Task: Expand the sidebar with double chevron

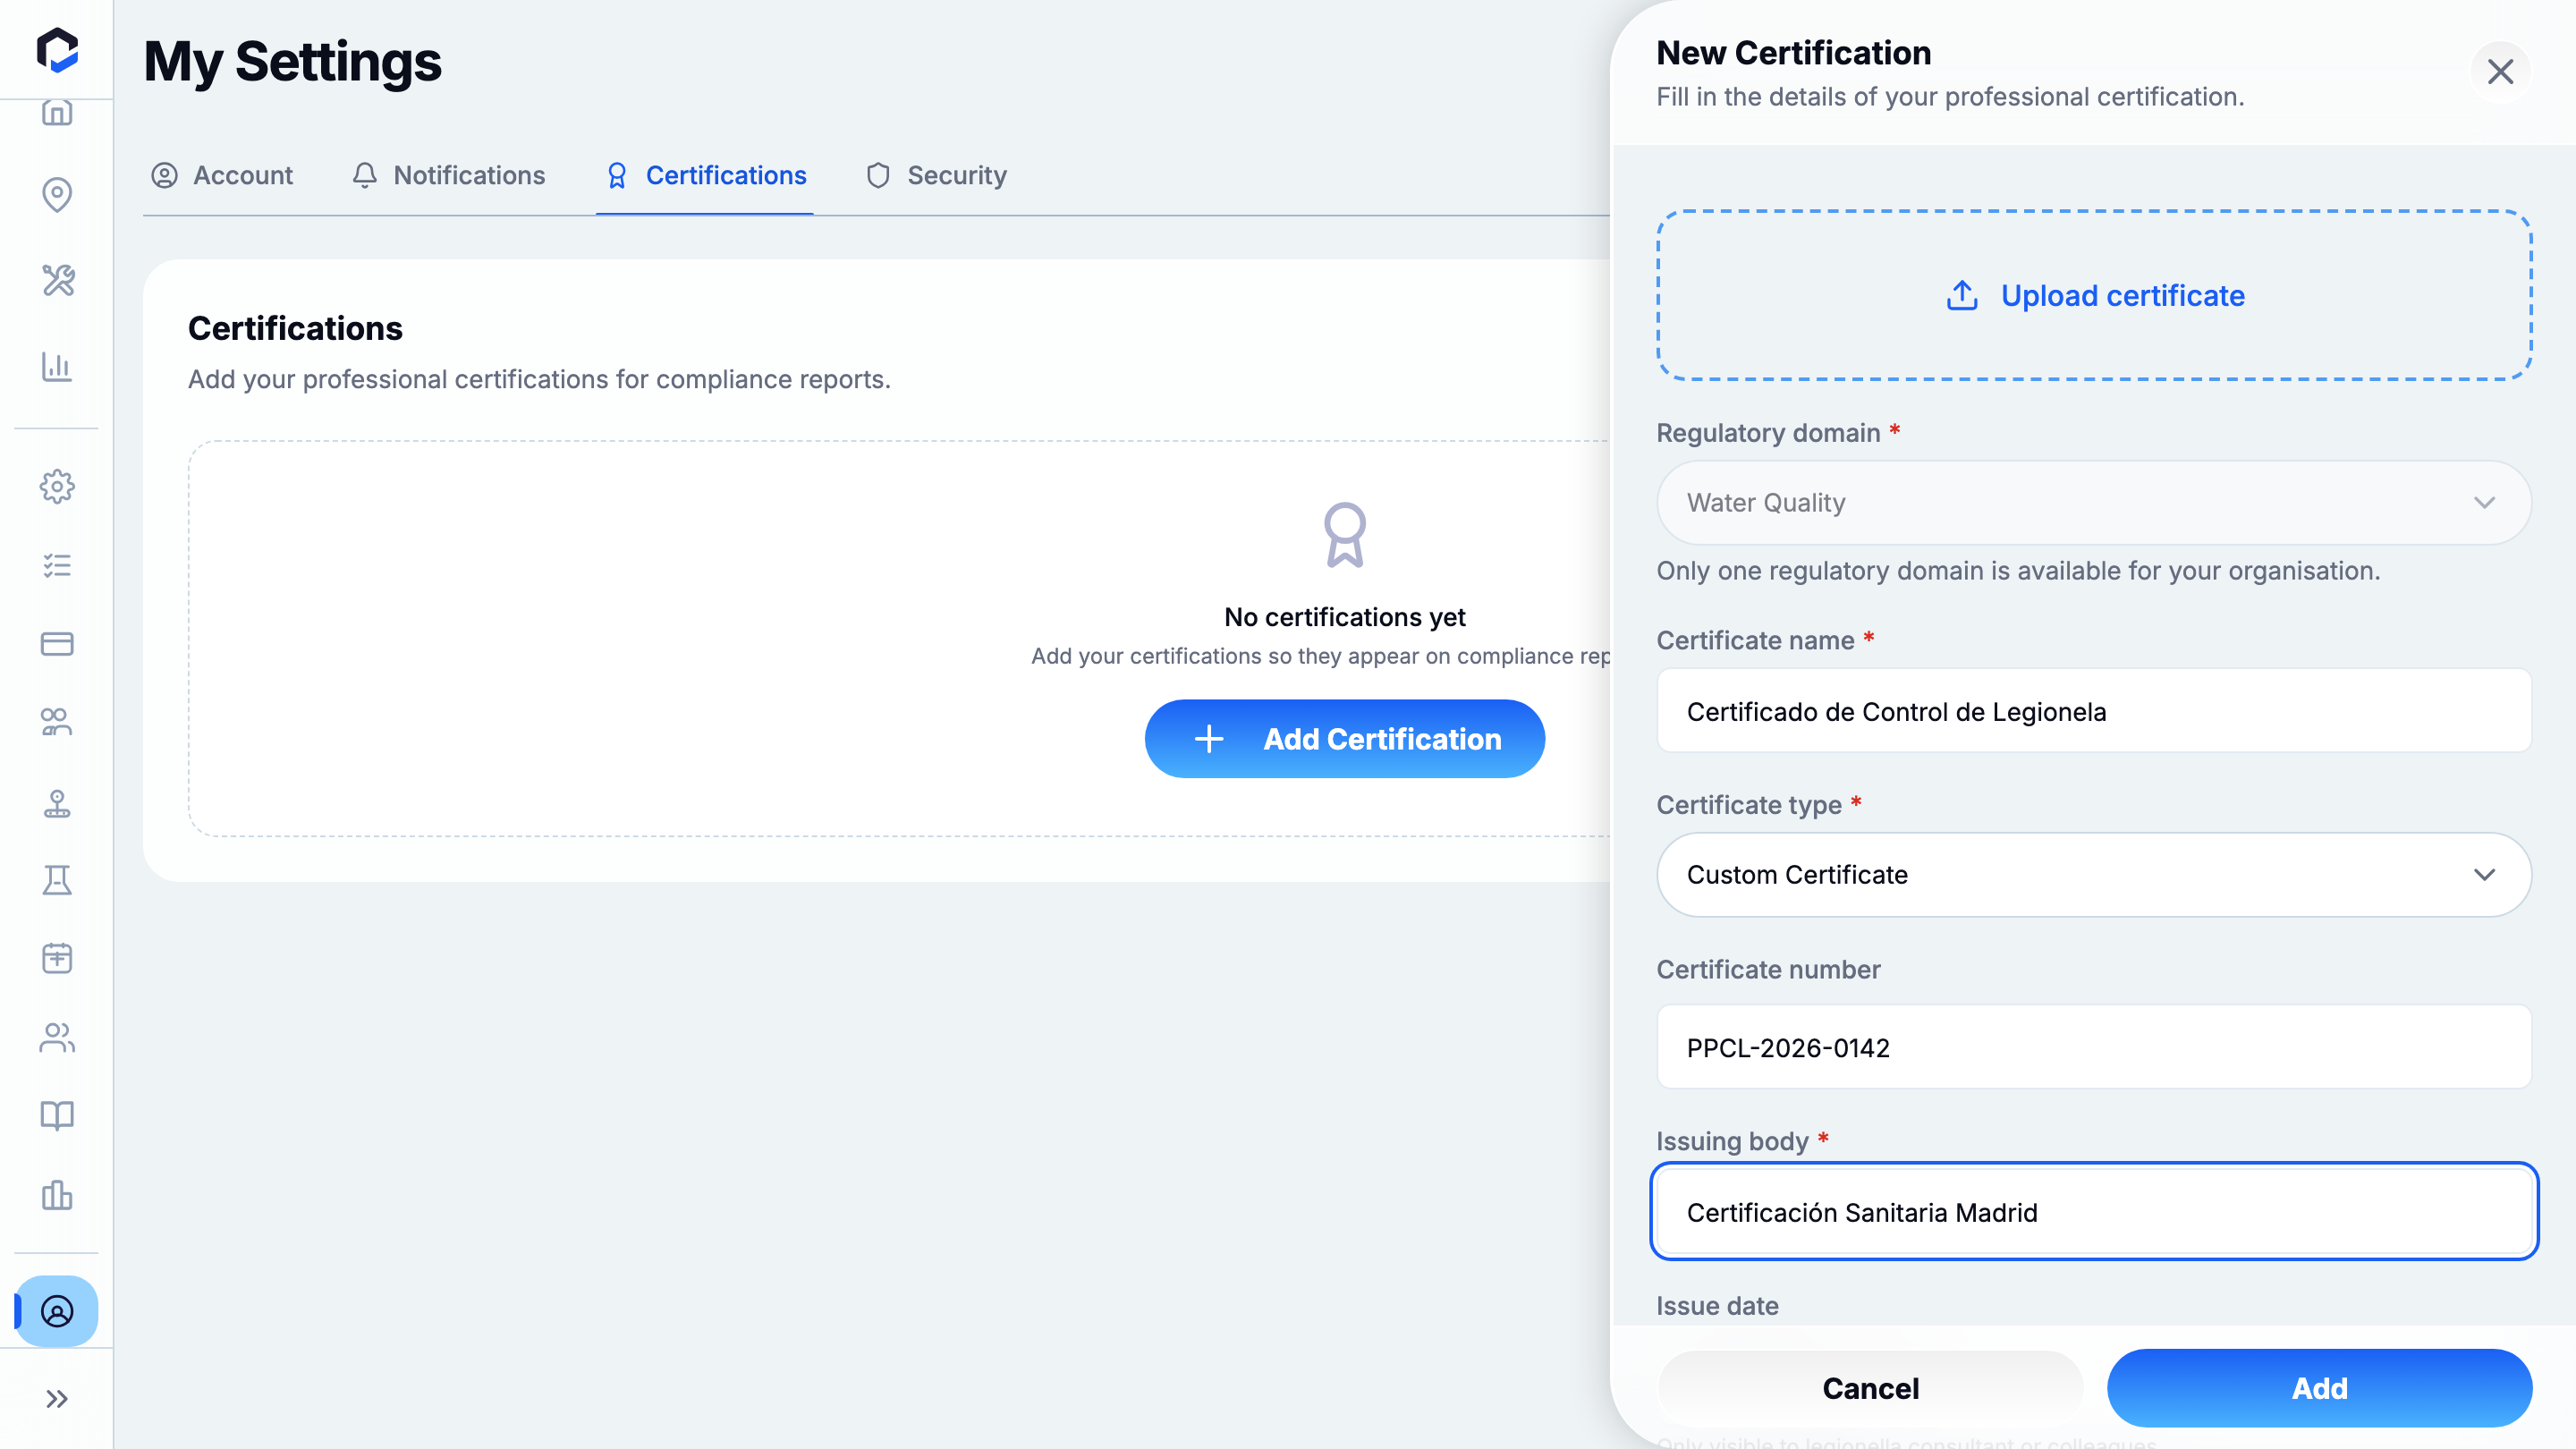Action: point(57,1399)
